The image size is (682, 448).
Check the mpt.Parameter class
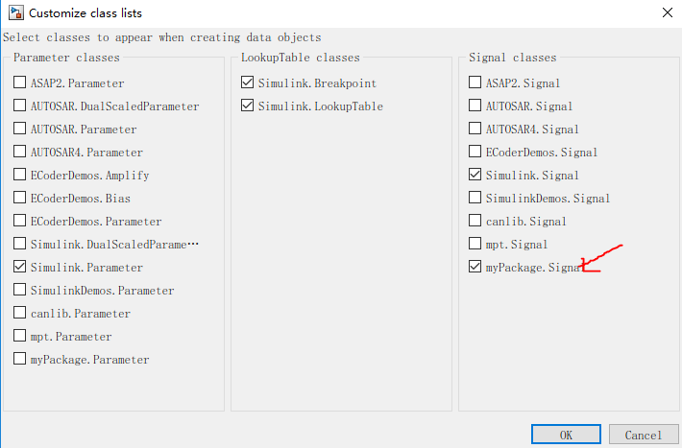coord(20,337)
